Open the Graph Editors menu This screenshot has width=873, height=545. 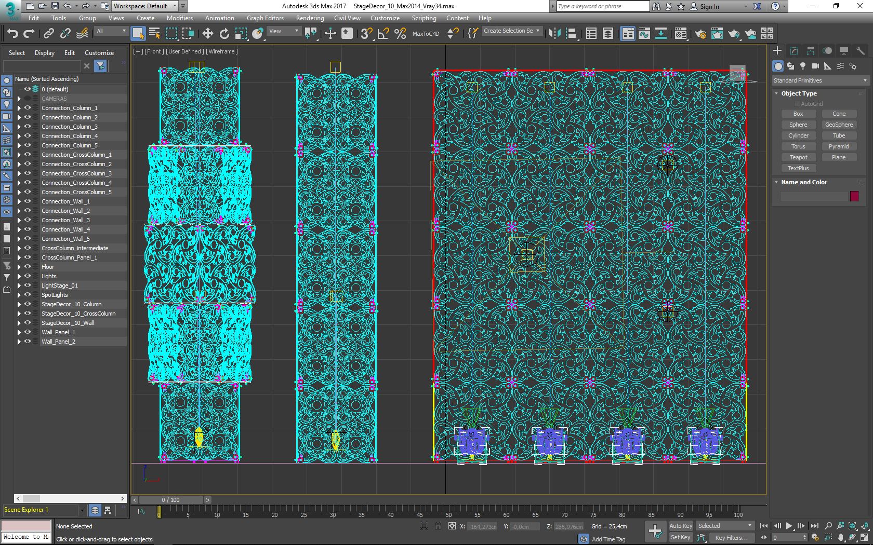tap(265, 18)
